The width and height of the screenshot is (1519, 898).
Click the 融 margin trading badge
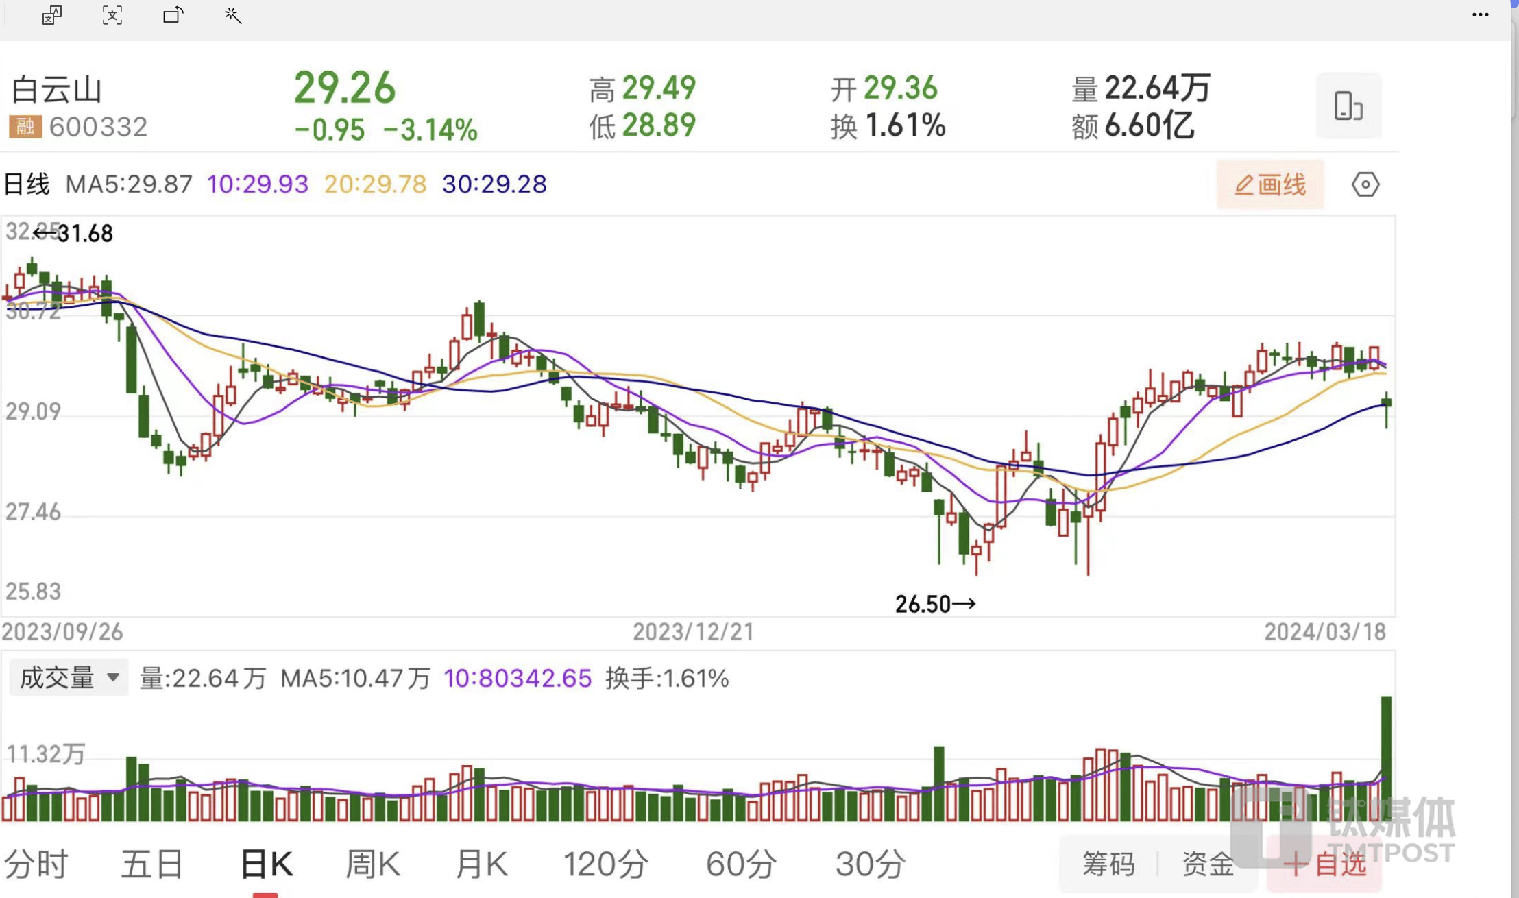pyautogui.click(x=25, y=127)
